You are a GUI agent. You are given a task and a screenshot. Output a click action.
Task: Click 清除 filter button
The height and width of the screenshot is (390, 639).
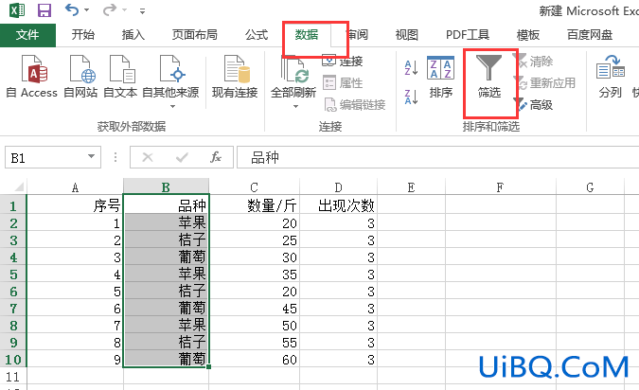click(x=534, y=62)
